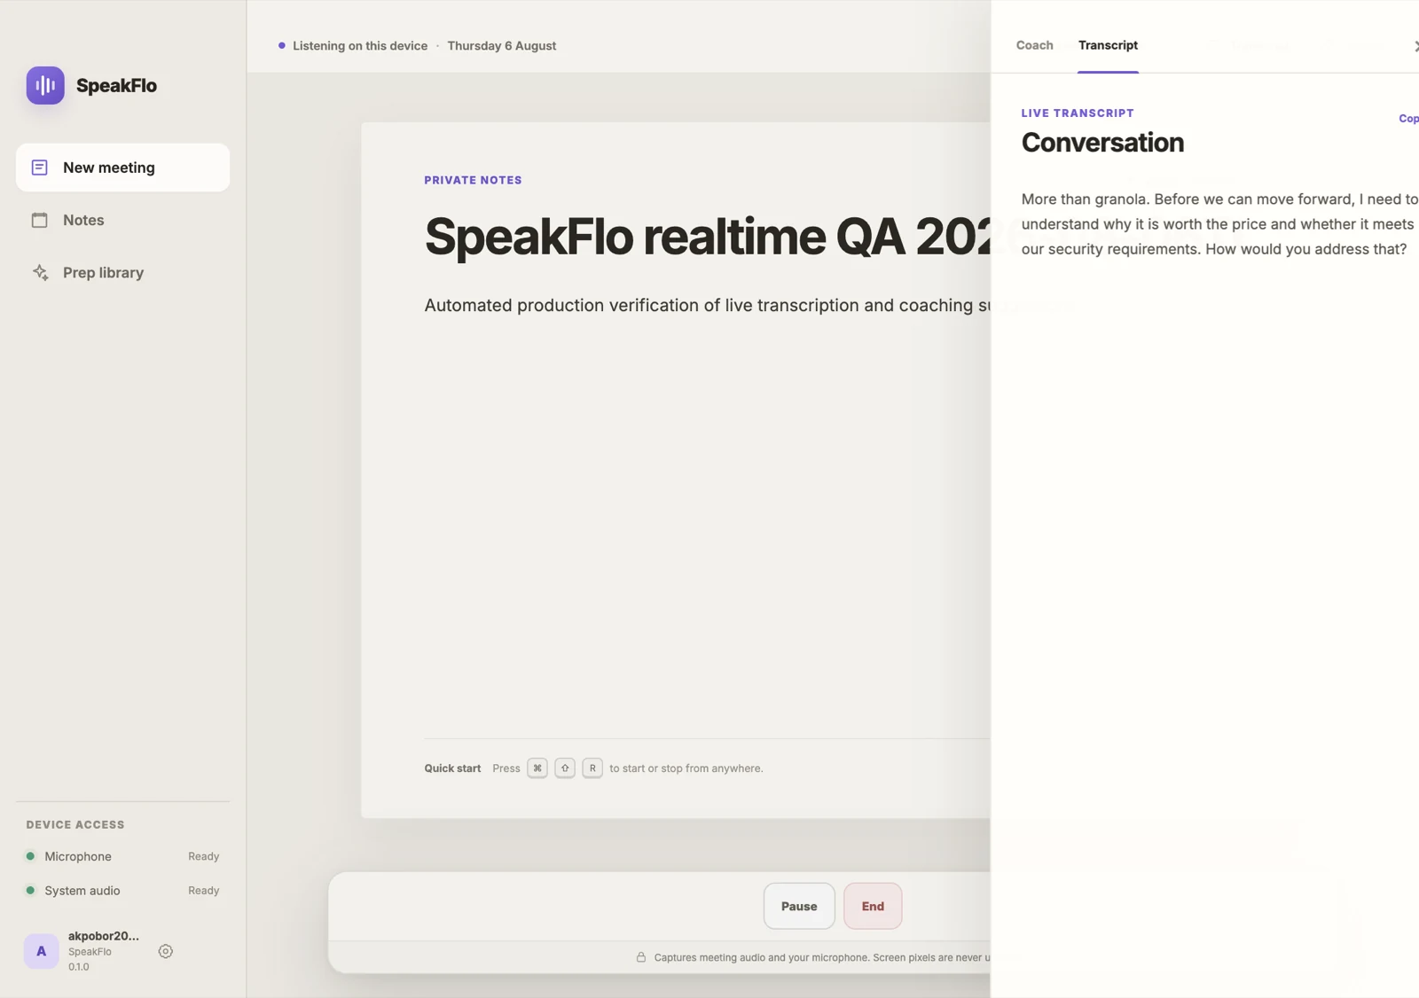Click the 'LIVE TRANSCRIPT' label

[x=1078, y=113]
